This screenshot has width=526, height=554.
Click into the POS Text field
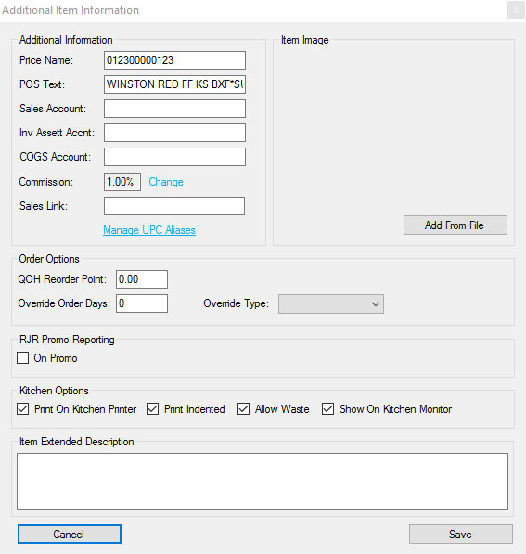click(x=174, y=84)
